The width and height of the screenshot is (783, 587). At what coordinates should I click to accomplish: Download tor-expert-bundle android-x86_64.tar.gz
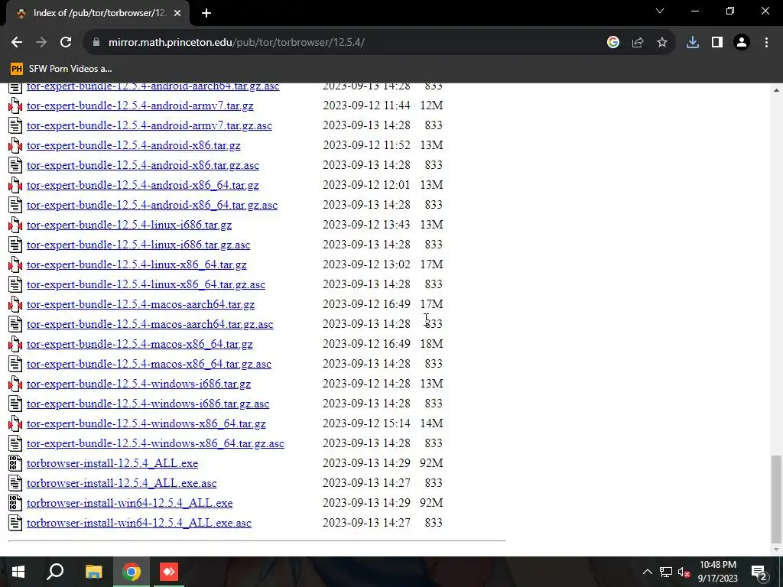tap(143, 185)
